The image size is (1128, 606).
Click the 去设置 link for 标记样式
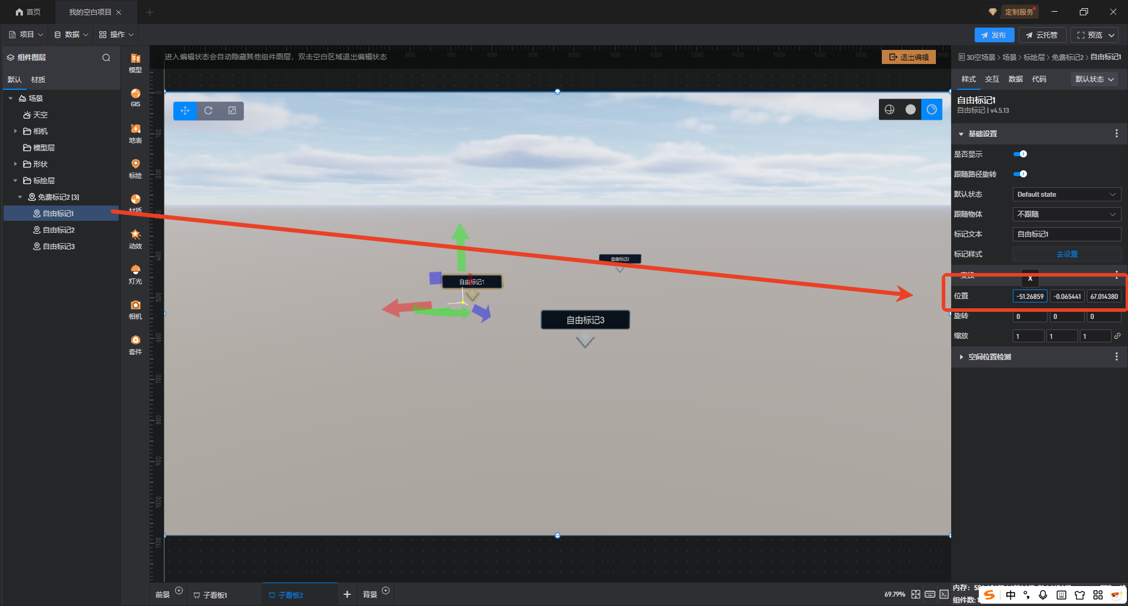(1066, 254)
